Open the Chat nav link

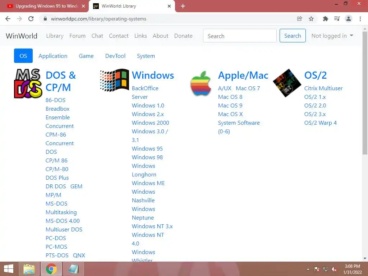(x=97, y=36)
